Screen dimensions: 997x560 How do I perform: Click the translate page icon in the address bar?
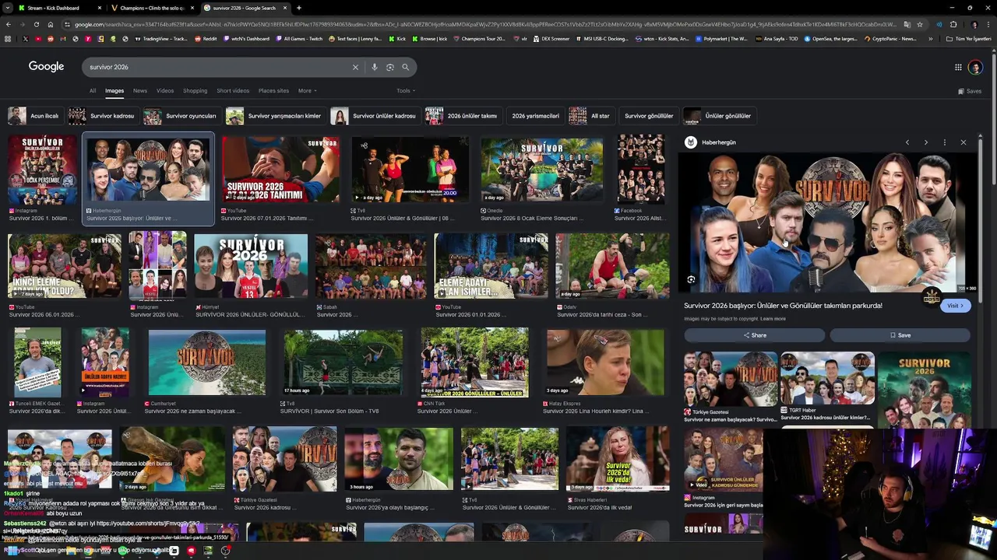pyautogui.click(x=908, y=24)
